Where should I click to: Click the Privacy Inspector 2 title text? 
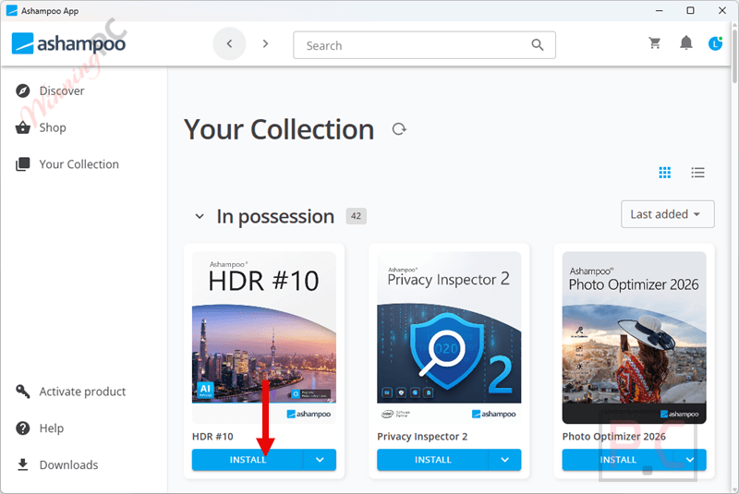(422, 437)
